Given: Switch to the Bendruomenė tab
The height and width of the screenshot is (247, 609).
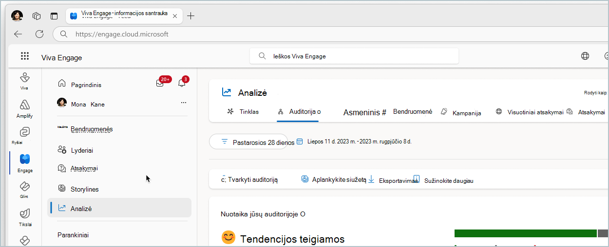Looking at the screenshot, I should coord(413,111).
